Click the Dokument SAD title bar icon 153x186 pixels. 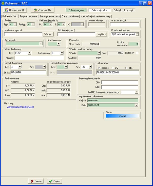[3, 3]
